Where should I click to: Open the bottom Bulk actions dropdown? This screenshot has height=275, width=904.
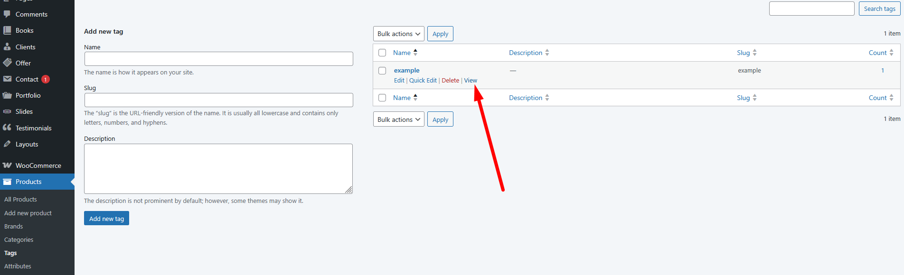[x=398, y=119]
